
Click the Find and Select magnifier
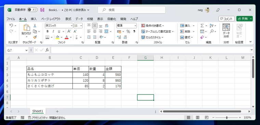211,31
